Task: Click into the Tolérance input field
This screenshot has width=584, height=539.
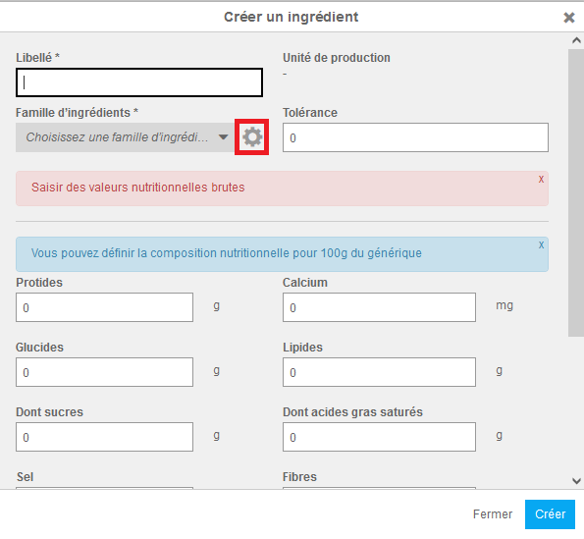Action: click(415, 137)
